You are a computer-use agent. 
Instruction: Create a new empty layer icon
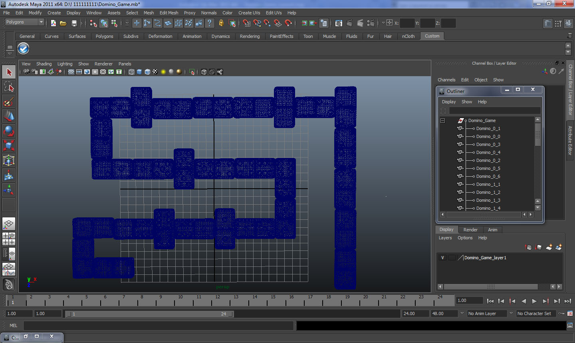(x=549, y=247)
